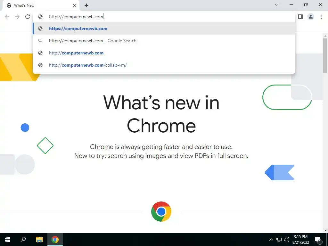Open the volume tray icon
This screenshot has height=246, width=328.
point(287,240)
